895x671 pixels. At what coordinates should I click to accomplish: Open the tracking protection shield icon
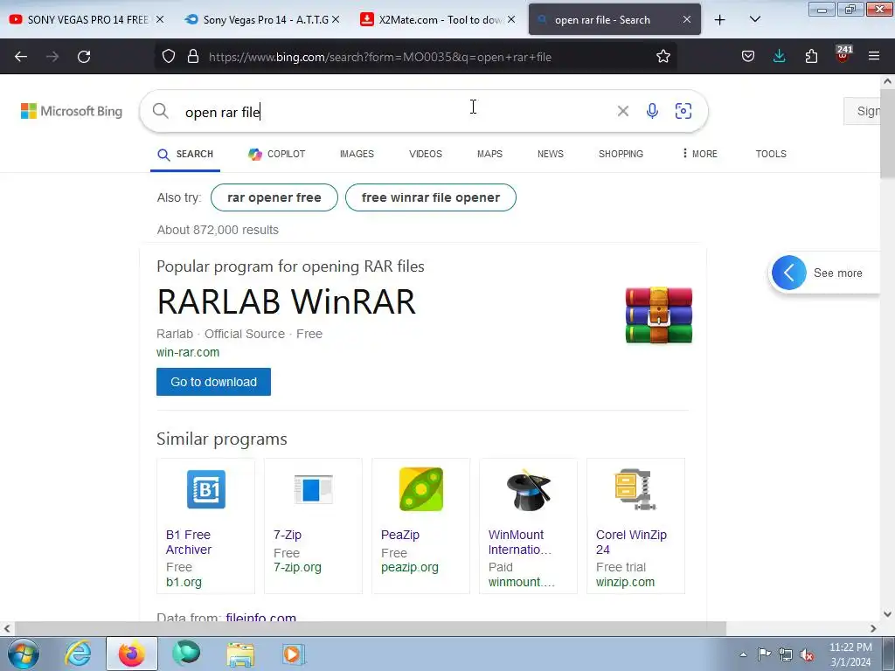[169, 57]
